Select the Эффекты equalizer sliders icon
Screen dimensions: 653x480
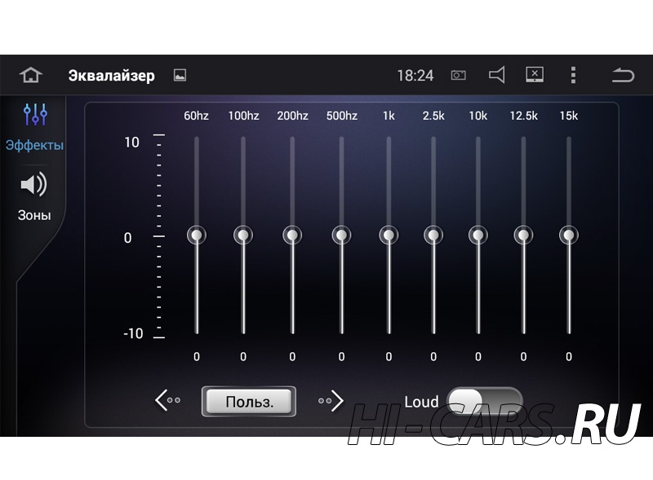(35, 114)
